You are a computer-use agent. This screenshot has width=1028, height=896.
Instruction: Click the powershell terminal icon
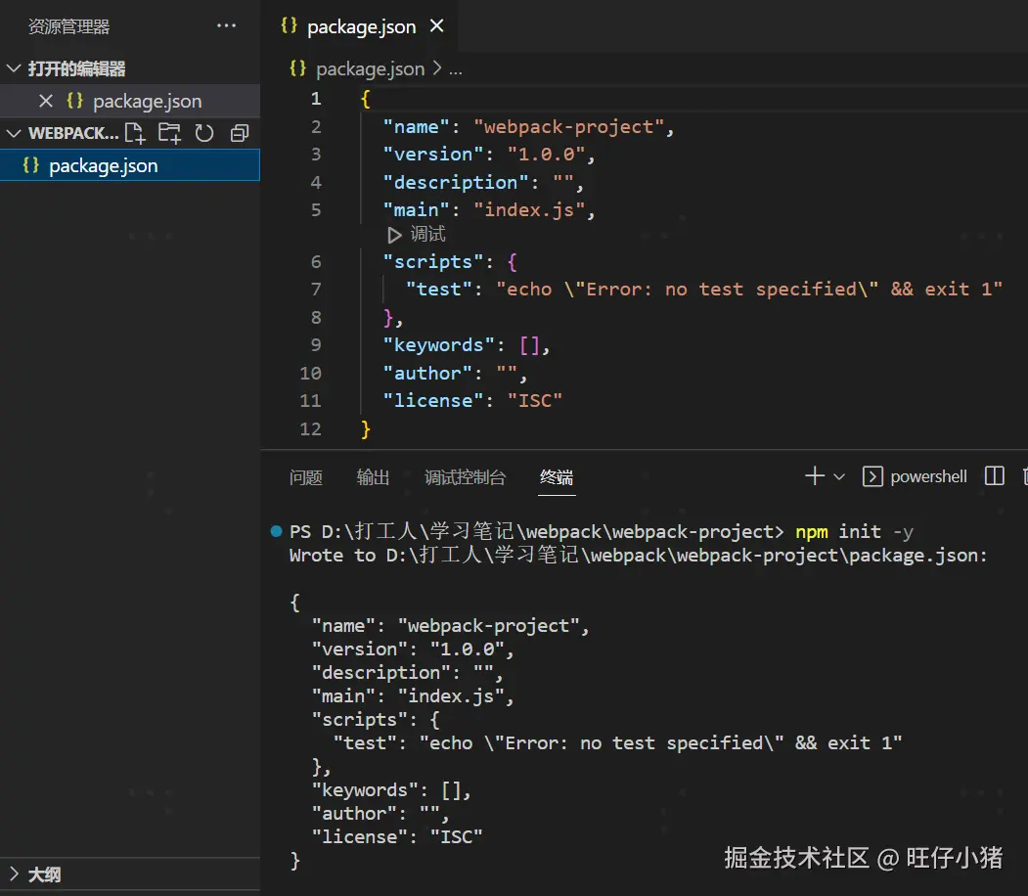[x=872, y=476]
